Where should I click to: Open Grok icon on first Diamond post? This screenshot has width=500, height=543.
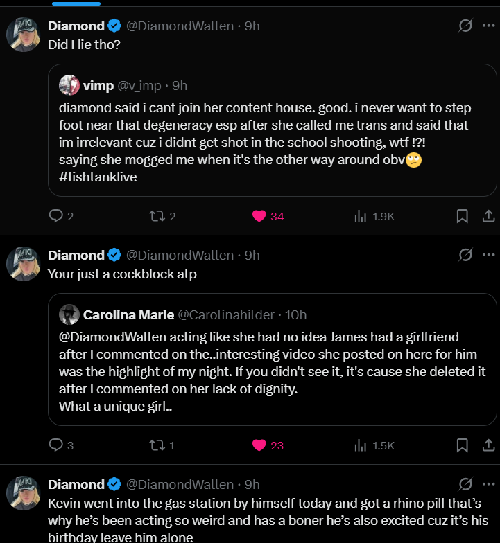click(x=465, y=26)
